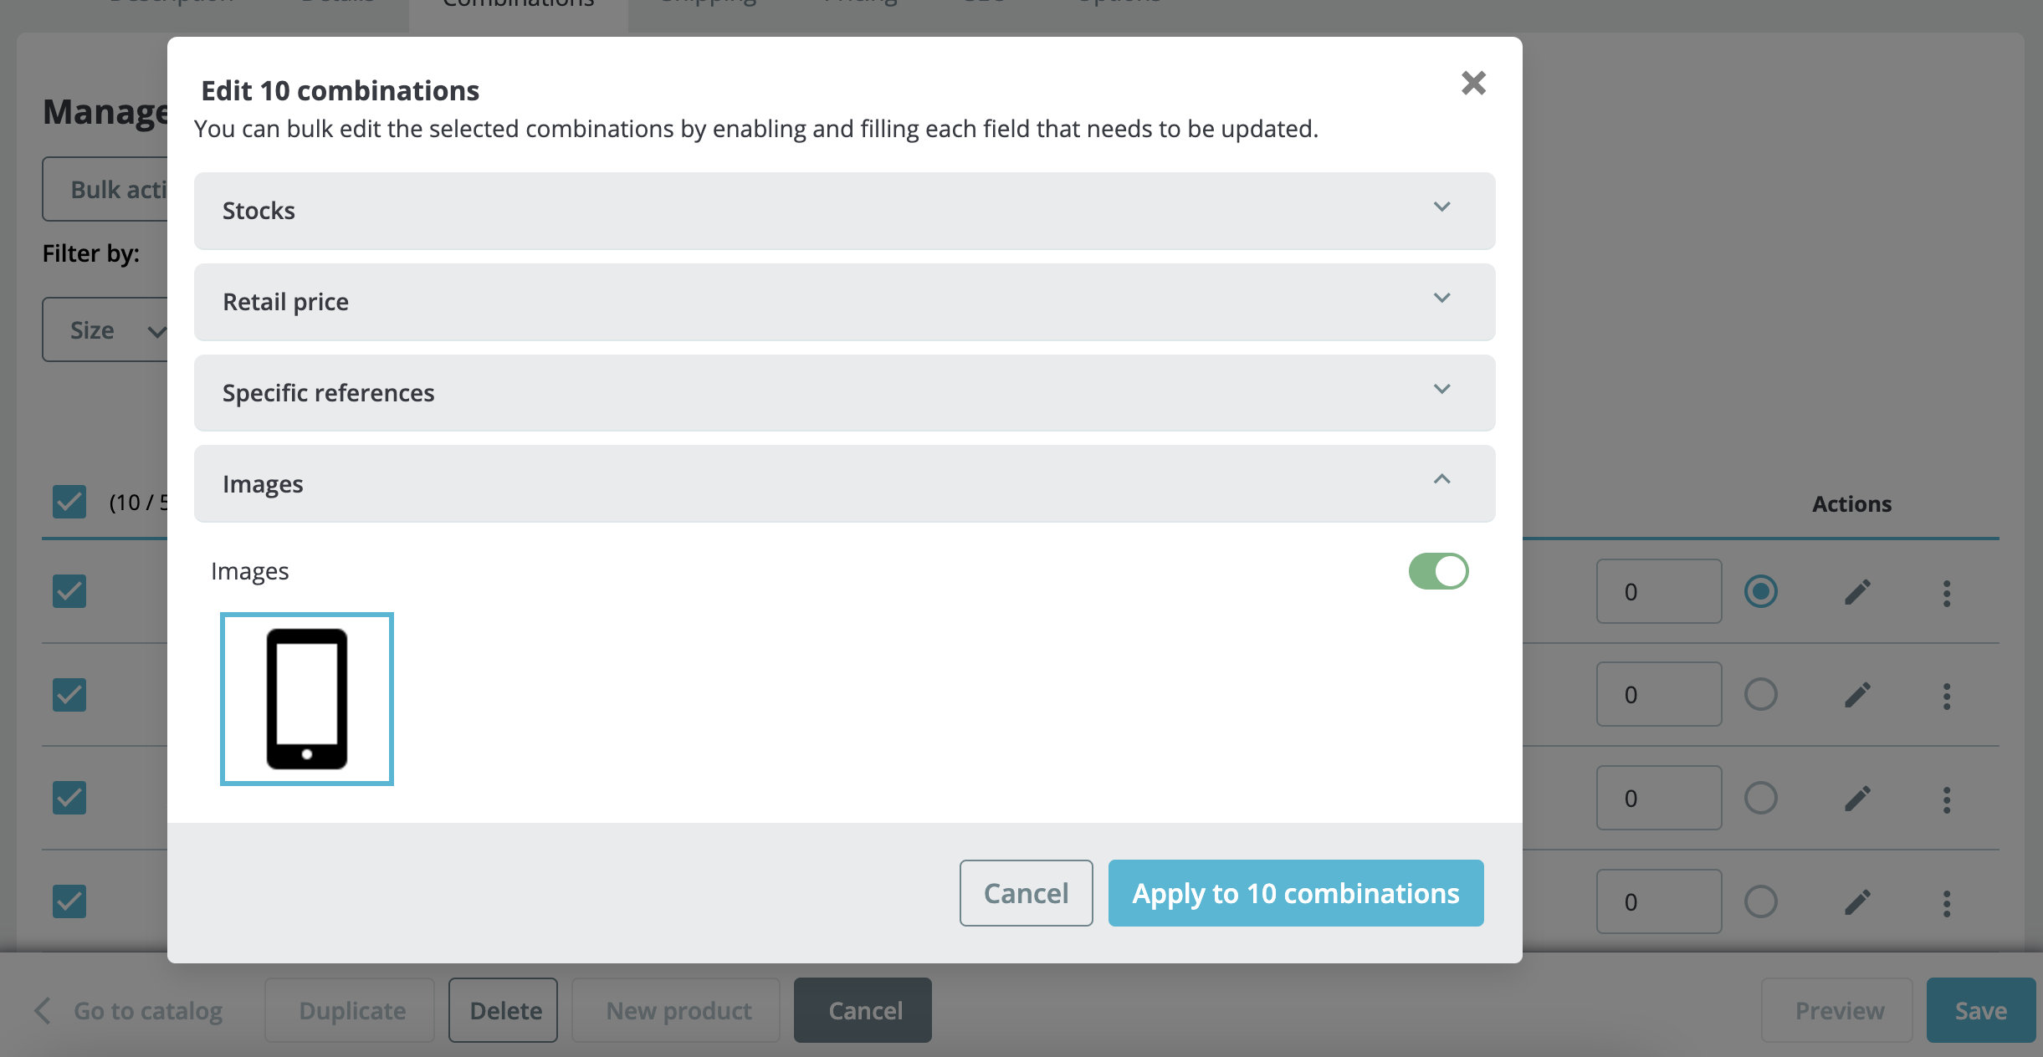Expand the Specific references section
Screen dimensions: 2043x1057
[844, 393]
